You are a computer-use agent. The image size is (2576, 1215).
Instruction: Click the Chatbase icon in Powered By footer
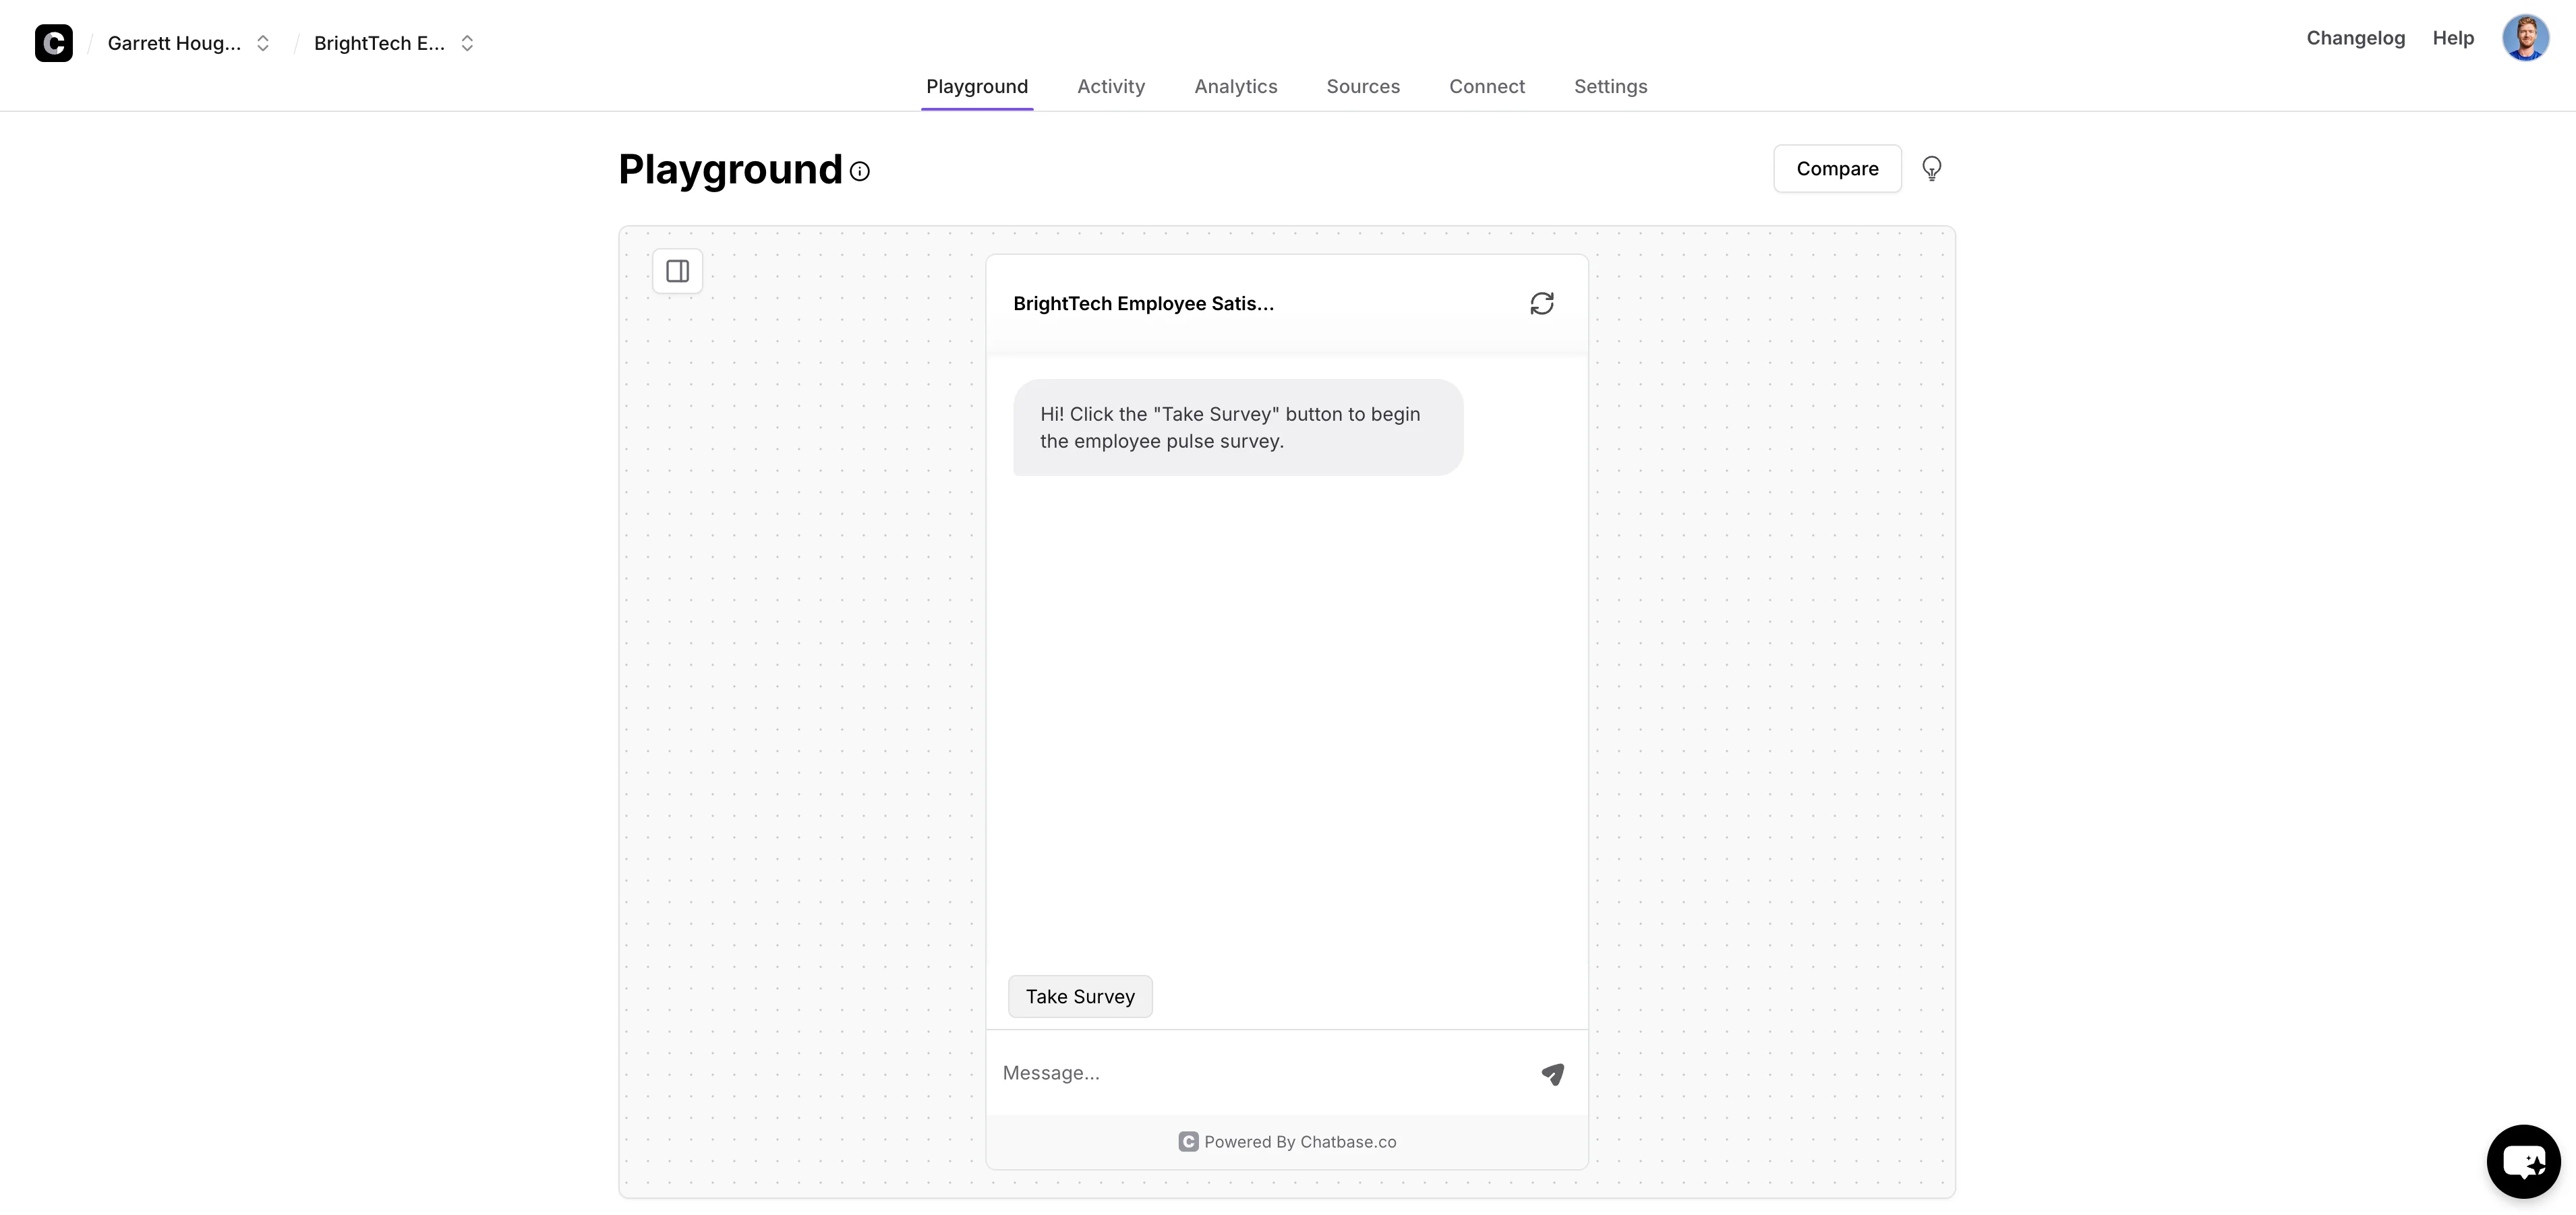[1188, 1142]
